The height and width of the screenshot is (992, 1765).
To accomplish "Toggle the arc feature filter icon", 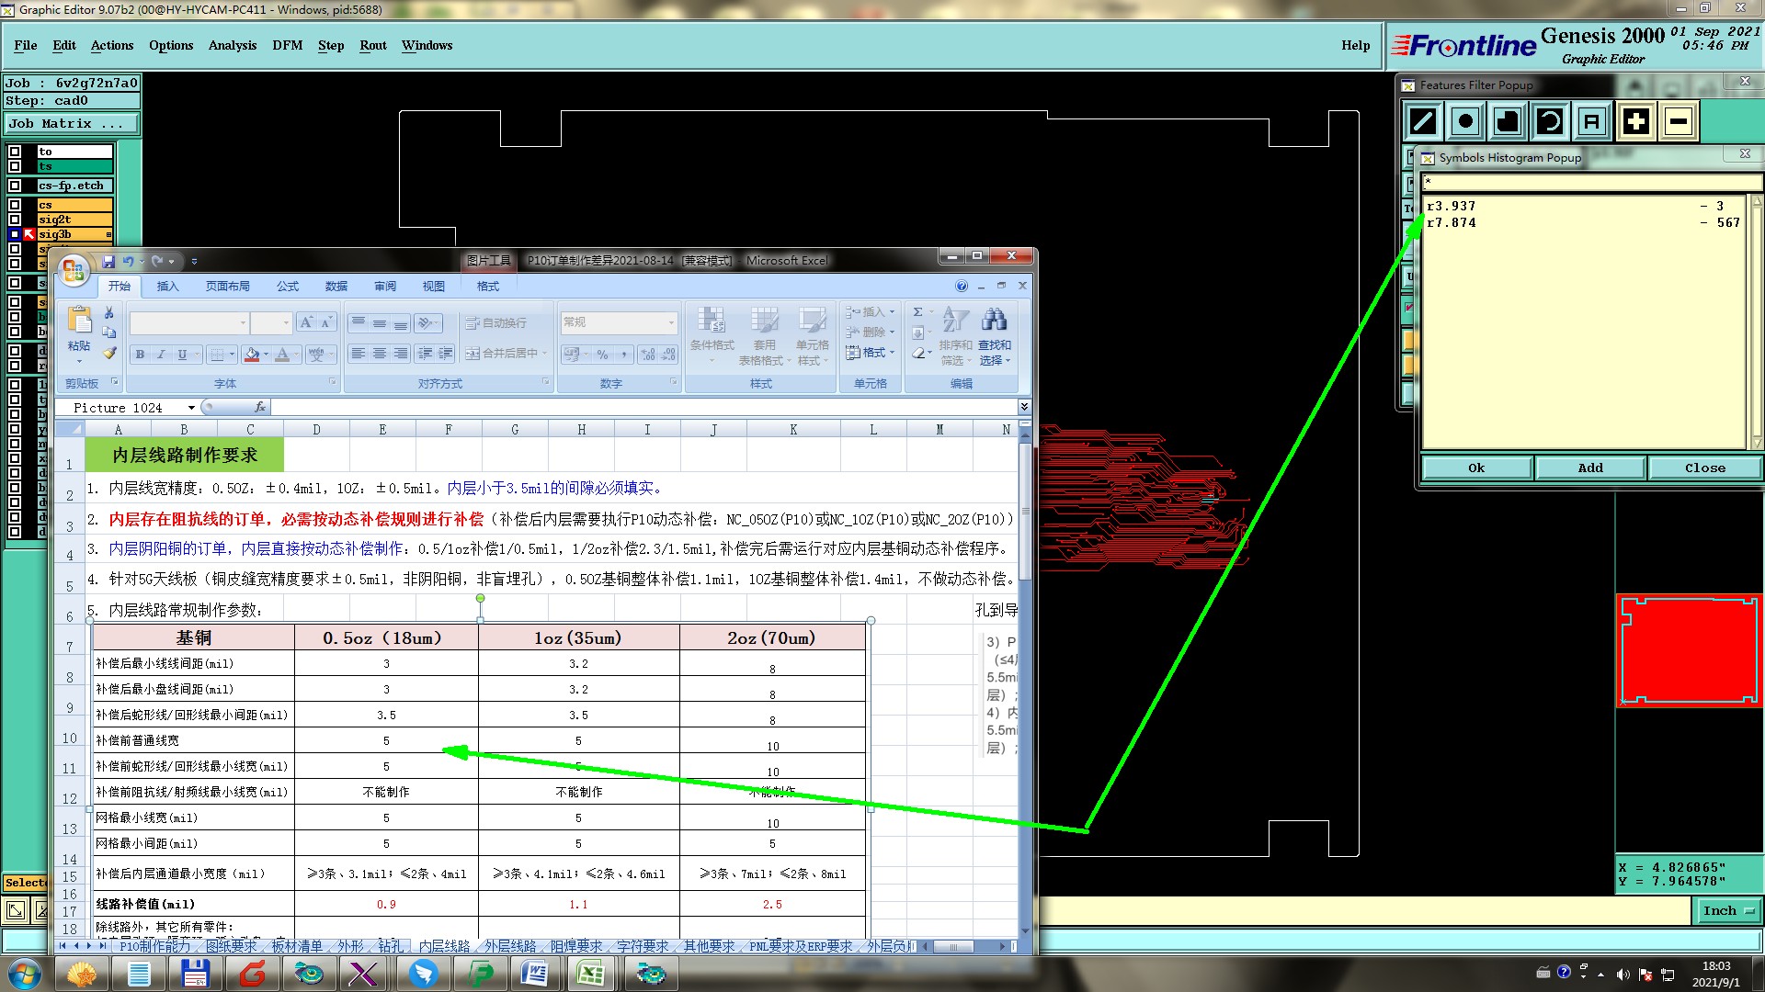I will tap(1550, 121).
